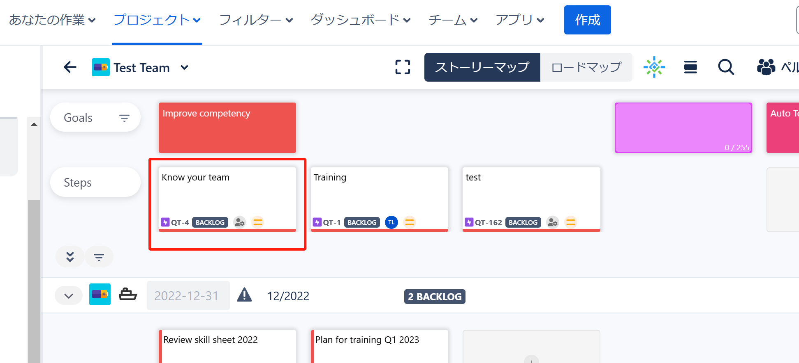The image size is (799, 363).
Task: Switch to ストーリーマップ view
Action: [x=482, y=67]
